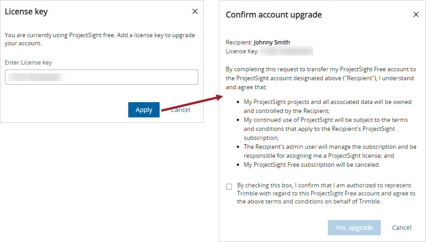Apply the entered license key
The height and width of the screenshot is (242, 426).
coord(144,110)
